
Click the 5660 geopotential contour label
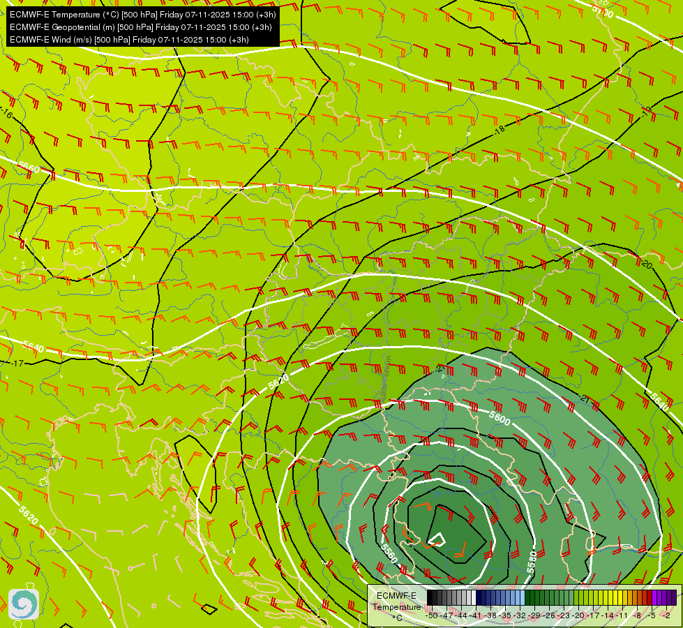point(29,167)
